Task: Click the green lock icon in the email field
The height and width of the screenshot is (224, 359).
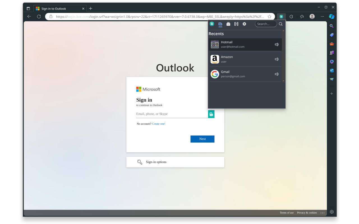Action: (211, 114)
